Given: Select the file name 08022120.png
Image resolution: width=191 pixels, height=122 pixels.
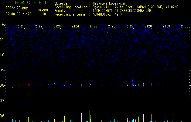Looking at the screenshot, I should (x=17, y=8).
